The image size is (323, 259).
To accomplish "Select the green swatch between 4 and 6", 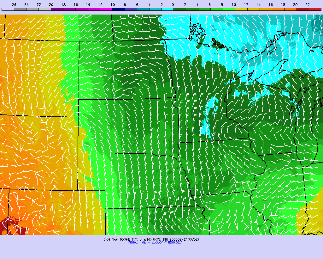I will pos(204,9).
